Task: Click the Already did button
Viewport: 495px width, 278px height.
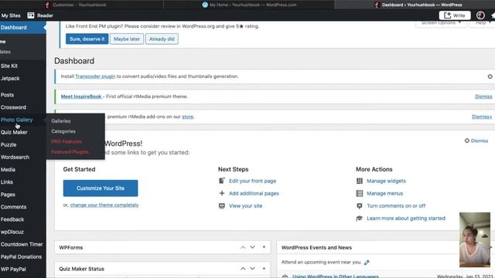Action: pyautogui.click(x=162, y=39)
